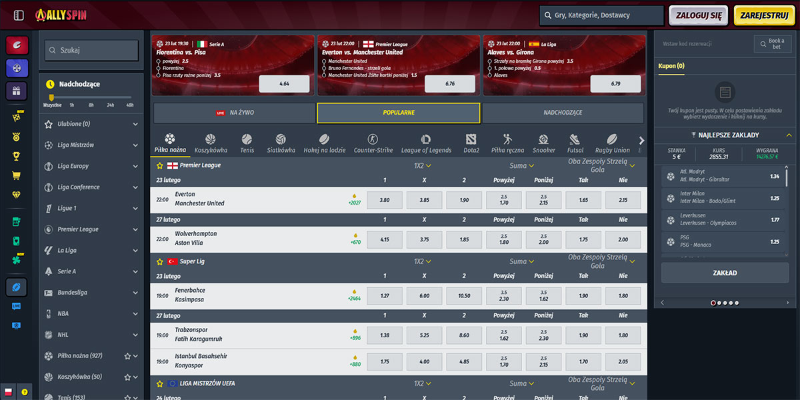Image resolution: width=800 pixels, height=400 pixels.
Task: Collapse the Najlepsze Zakłady section
Action: tap(789, 135)
